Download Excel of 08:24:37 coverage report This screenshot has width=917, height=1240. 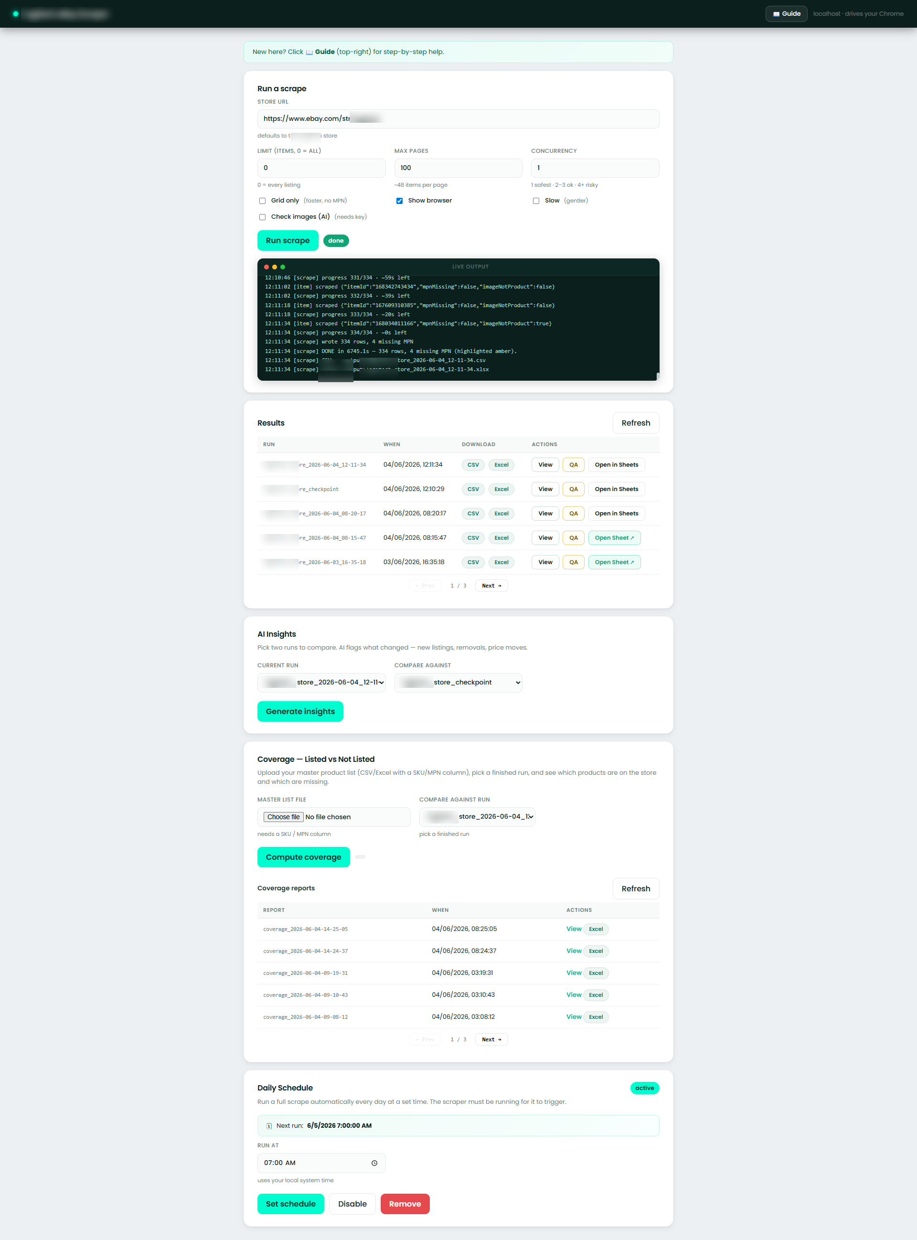596,951
